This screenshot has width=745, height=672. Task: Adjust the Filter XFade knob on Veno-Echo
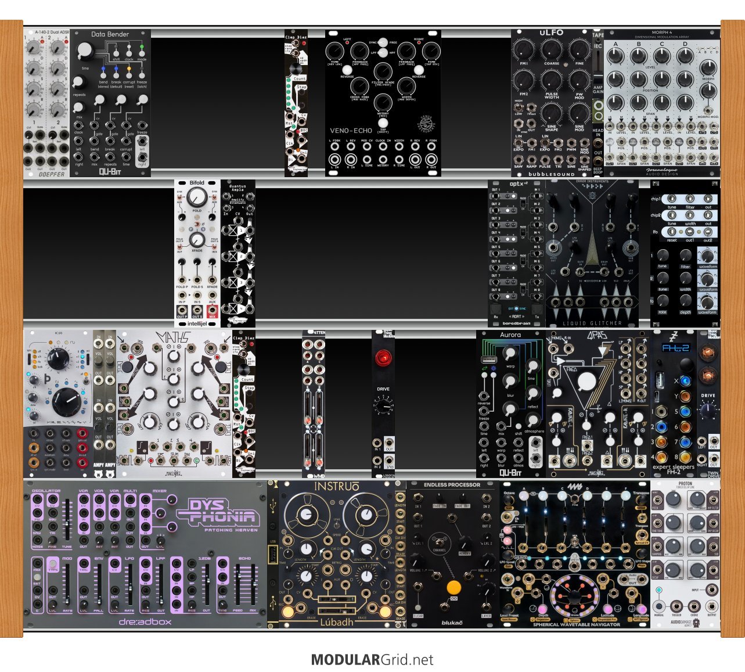click(383, 71)
